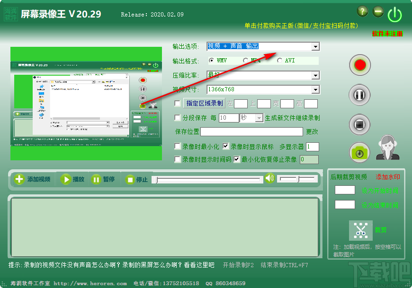Click the scissors crop icon
This screenshot has height=288, width=412.
point(360,230)
